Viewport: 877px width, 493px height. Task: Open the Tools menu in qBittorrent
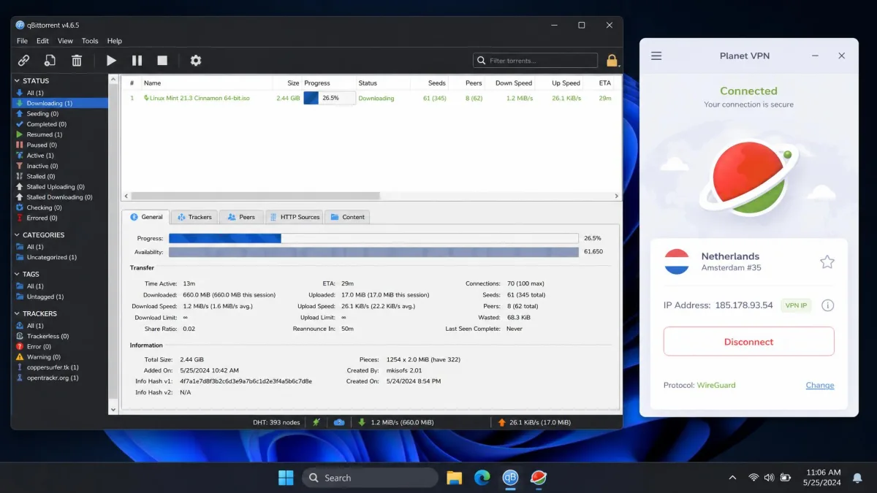pyautogui.click(x=90, y=41)
